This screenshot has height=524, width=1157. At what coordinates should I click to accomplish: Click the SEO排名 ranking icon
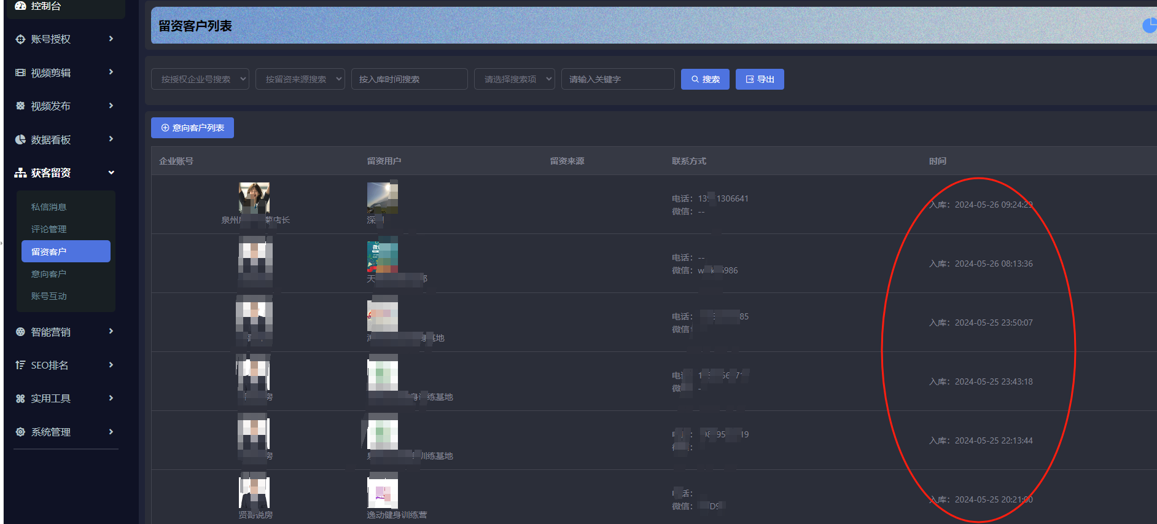point(20,365)
